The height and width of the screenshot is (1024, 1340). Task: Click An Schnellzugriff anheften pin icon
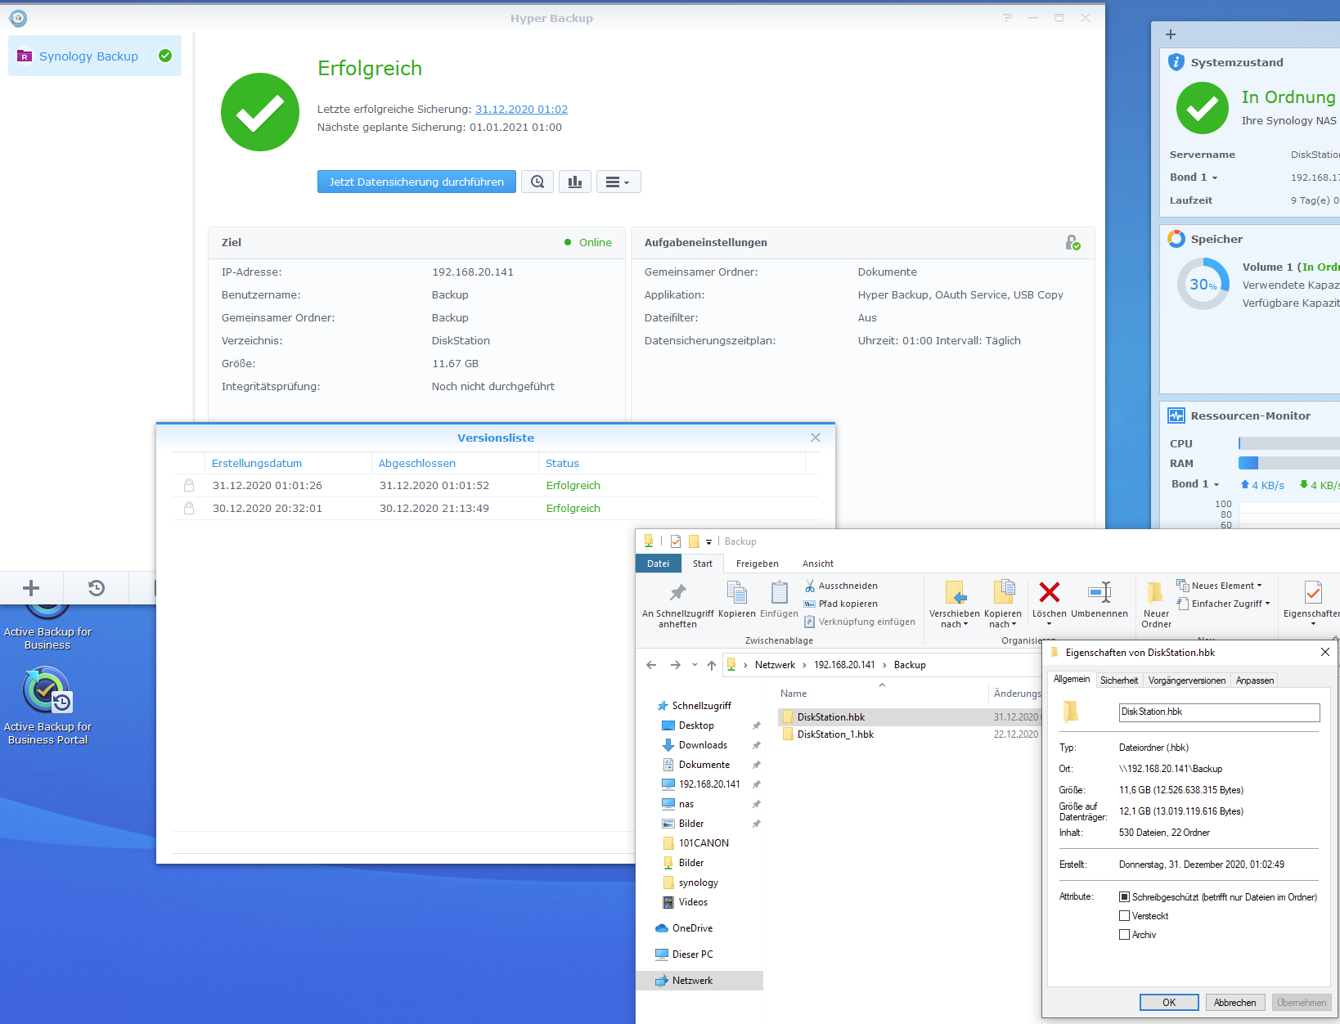[678, 592]
